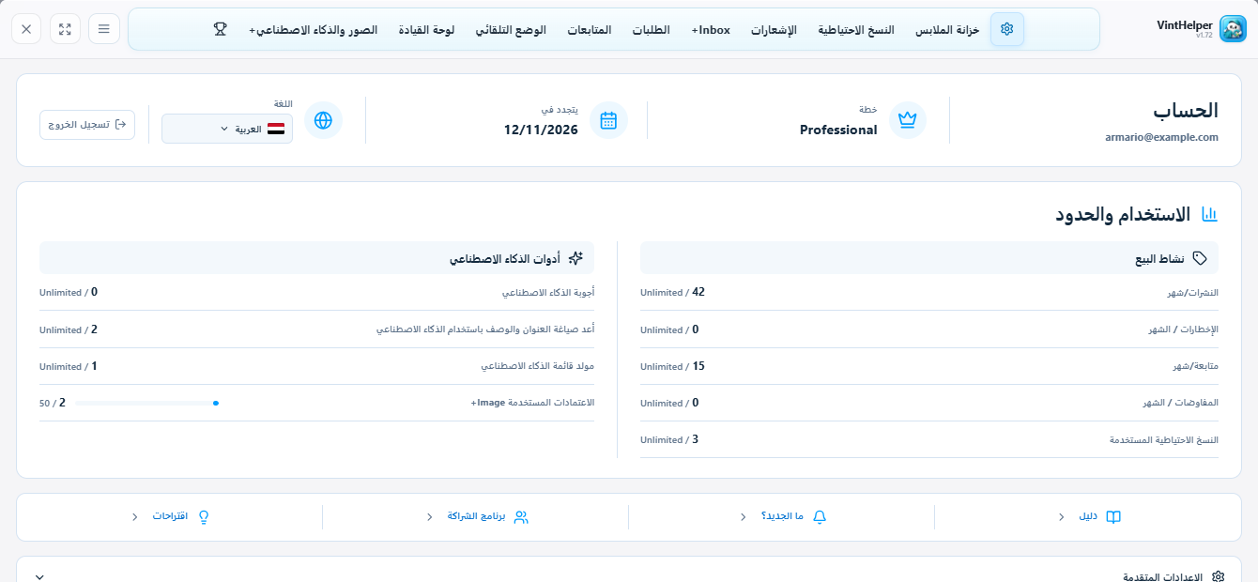Click the tag icon next to نشاط البيع

click(1199, 258)
